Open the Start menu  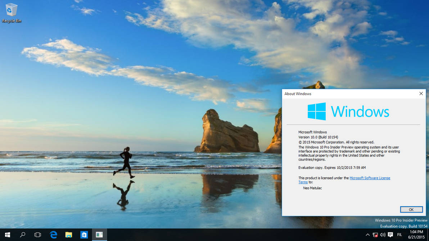8,235
